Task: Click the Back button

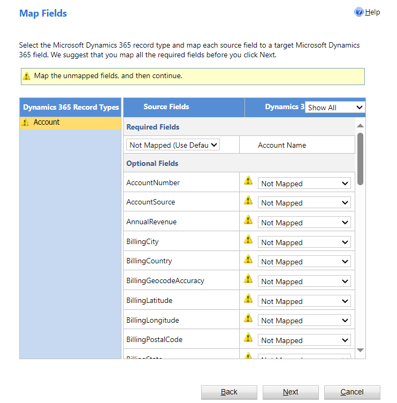Action: tap(229, 392)
